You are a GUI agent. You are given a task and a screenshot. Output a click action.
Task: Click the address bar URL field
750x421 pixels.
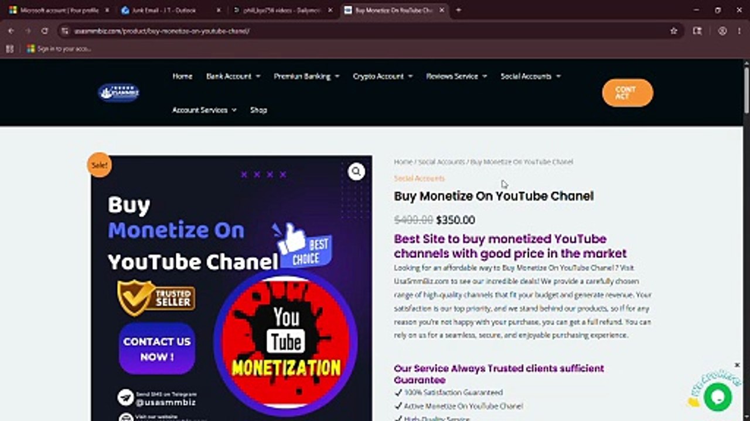click(x=369, y=30)
